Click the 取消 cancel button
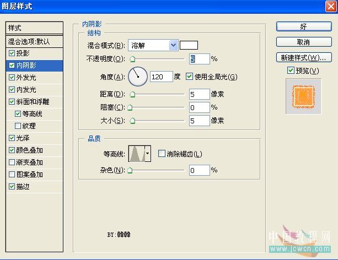The height and width of the screenshot is (260, 338). point(304,42)
